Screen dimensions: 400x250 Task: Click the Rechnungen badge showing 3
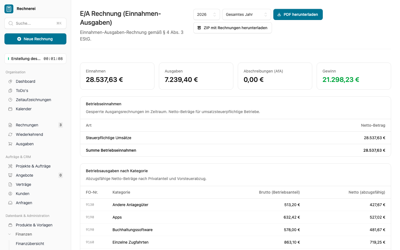click(x=61, y=125)
